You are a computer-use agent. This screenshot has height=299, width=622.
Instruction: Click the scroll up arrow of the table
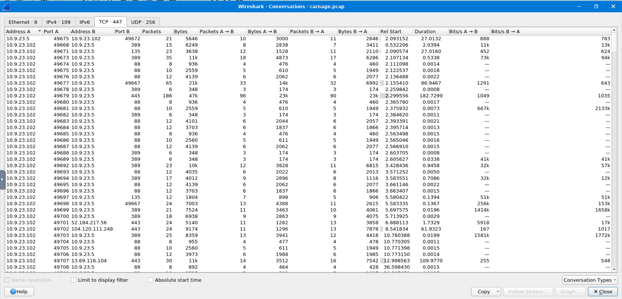tap(614, 30)
